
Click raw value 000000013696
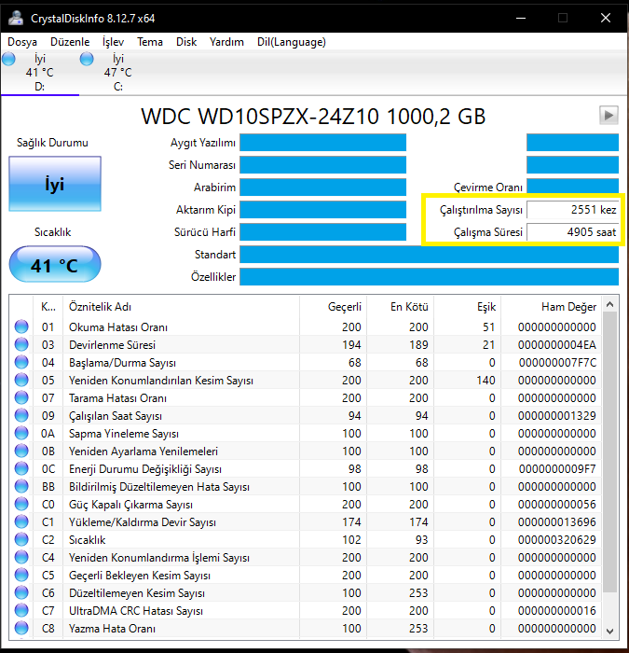pyautogui.click(x=557, y=522)
